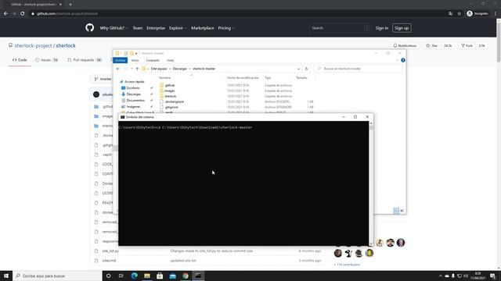501x281 pixels.
Task: Select the .dockerignore file in File Explorer
Action: tap(174, 101)
